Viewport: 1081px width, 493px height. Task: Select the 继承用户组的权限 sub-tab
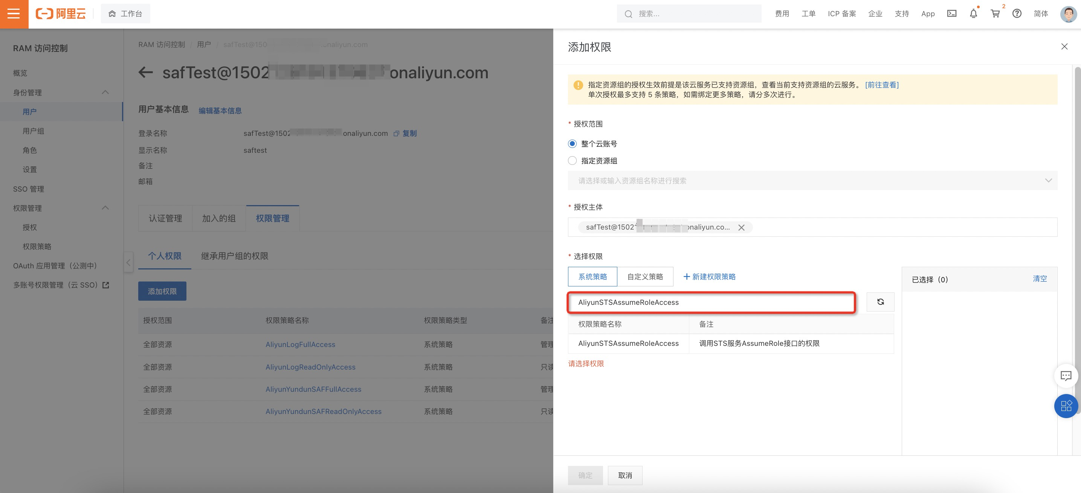[x=235, y=256]
